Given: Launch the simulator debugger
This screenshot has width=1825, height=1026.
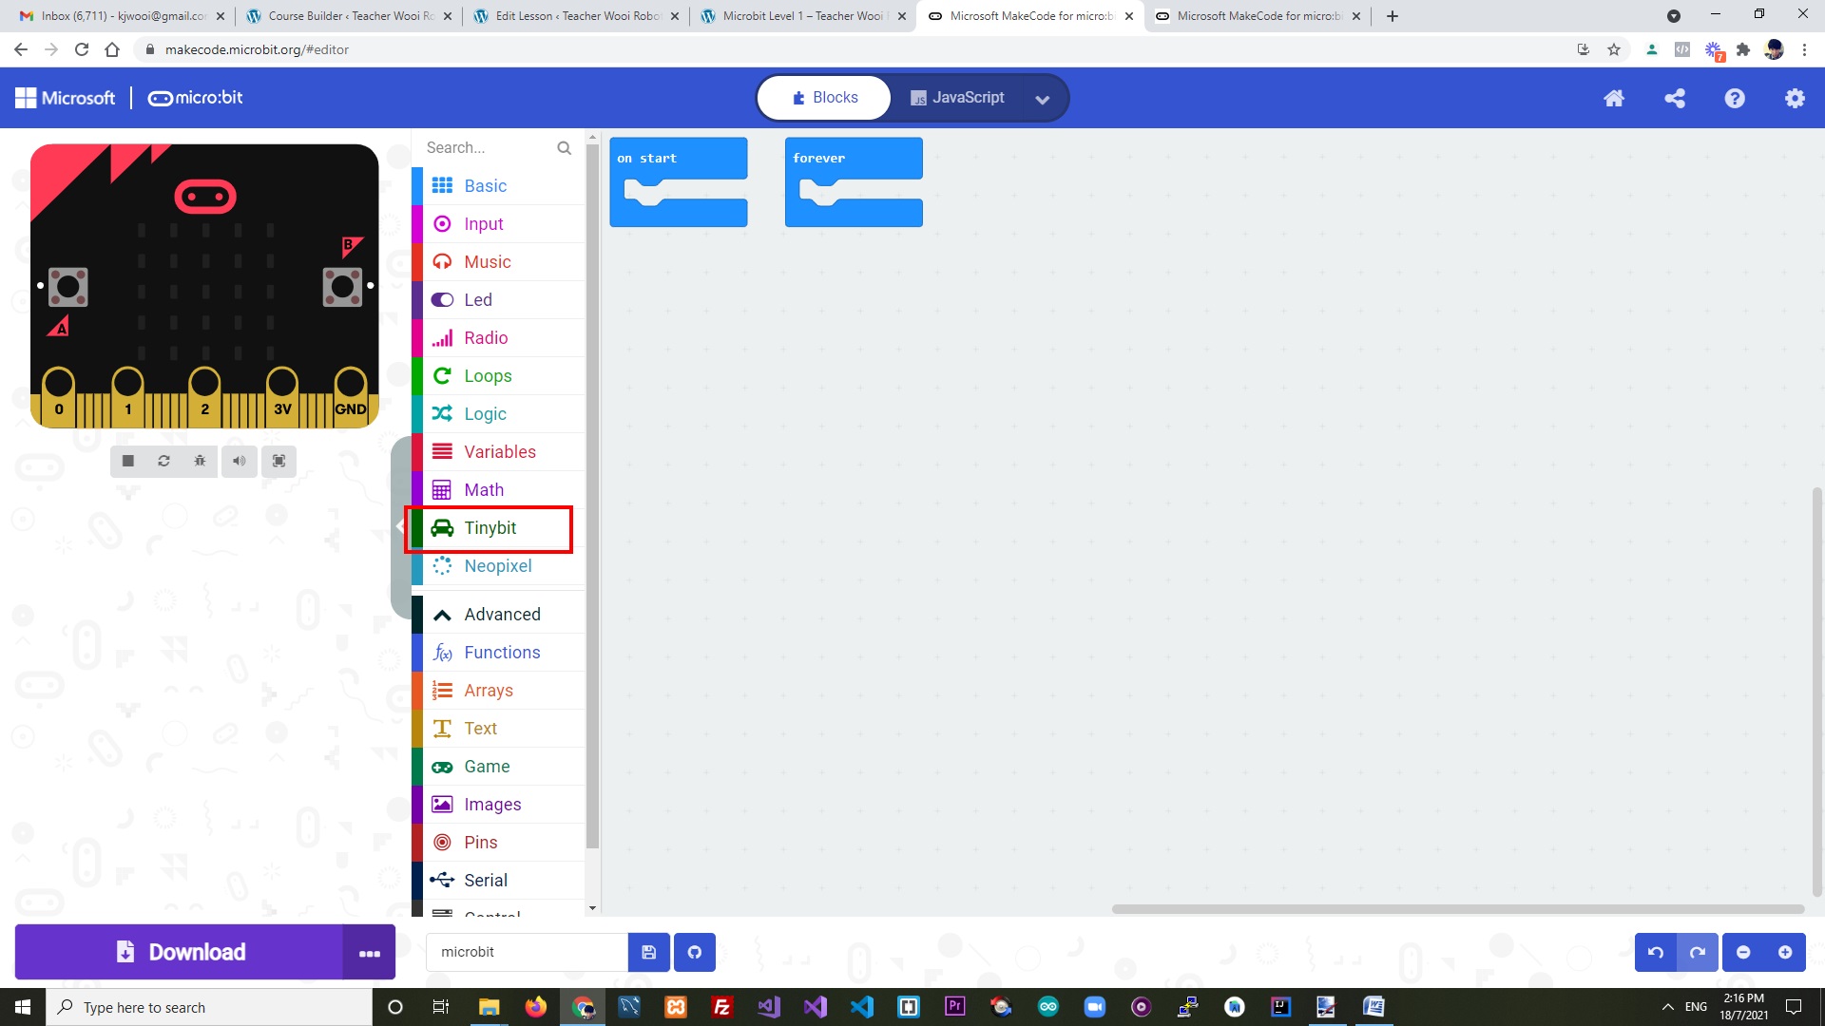Looking at the screenshot, I should click(x=200, y=461).
